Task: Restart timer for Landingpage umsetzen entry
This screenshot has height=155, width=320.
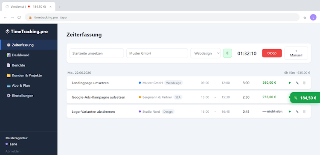Action: click(x=290, y=83)
